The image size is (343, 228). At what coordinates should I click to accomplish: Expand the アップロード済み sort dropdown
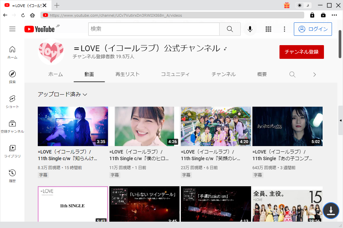coord(62,94)
